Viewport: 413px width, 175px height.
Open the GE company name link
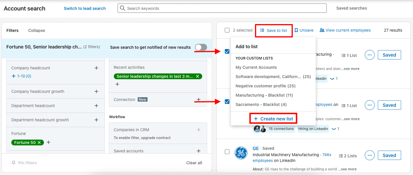(x=256, y=148)
